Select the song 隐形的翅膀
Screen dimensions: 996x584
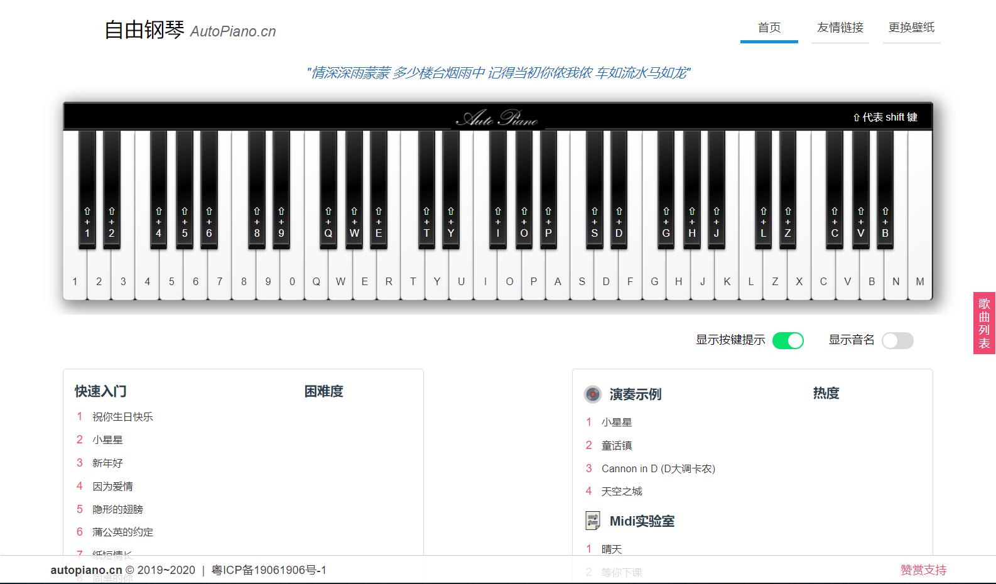pos(117,509)
